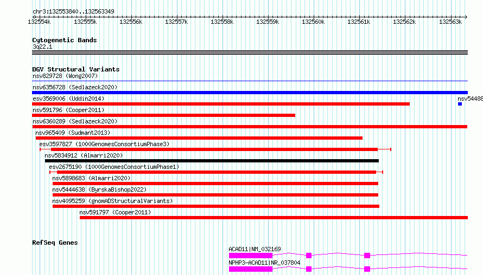Select the red esv3569006 variant bar

click(221, 104)
